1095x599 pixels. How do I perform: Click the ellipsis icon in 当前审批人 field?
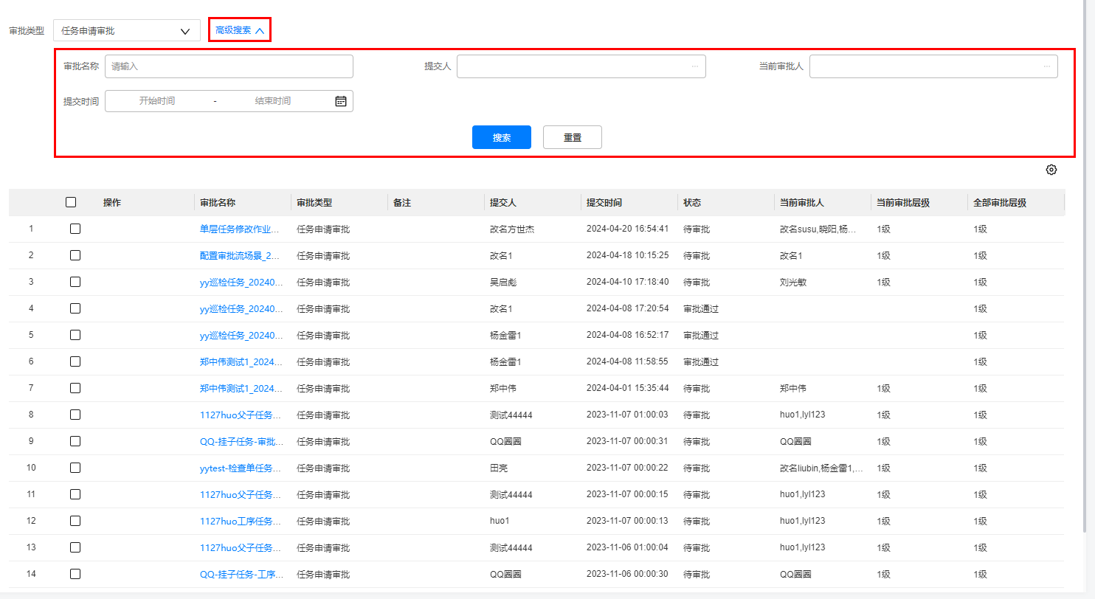(1047, 66)
